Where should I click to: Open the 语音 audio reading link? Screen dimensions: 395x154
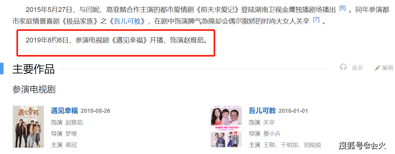[x=357, y=68]
